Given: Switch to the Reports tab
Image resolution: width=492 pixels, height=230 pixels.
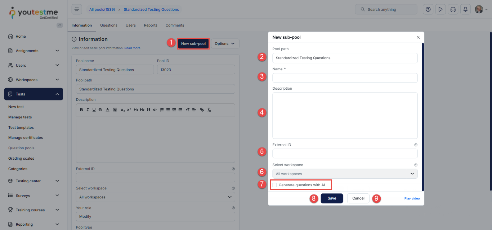Looking at the screenshot, I should [151, 25].
